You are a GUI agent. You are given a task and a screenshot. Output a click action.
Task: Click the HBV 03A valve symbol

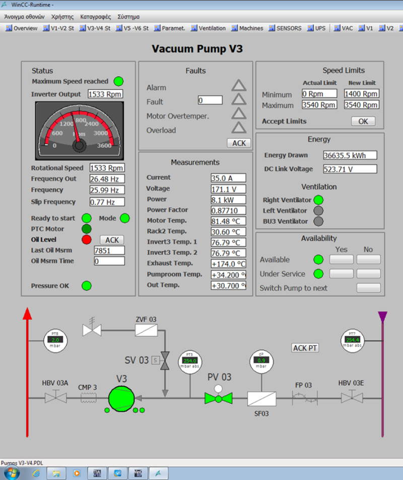click(55, 398)
